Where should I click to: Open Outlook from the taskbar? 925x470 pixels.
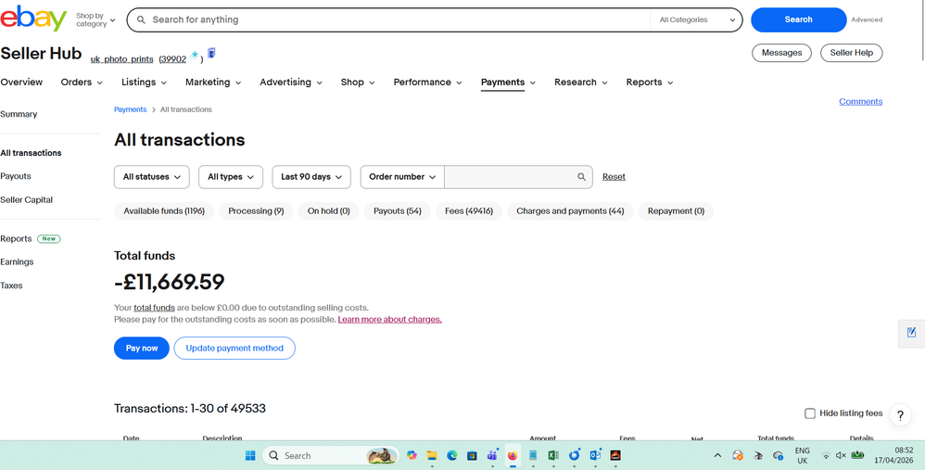(595, 455)
